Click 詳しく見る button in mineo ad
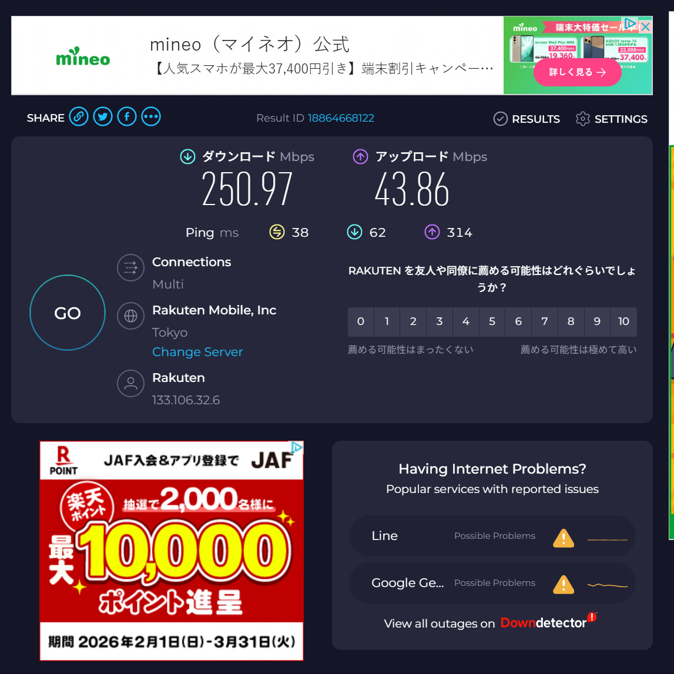Viewport: 674px width, 674px height. click(x=577, y=72)
